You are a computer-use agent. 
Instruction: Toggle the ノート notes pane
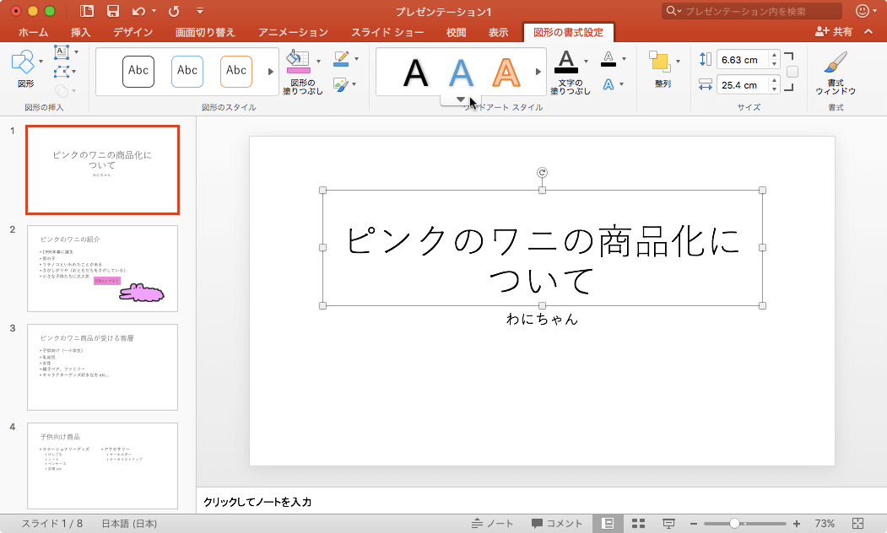pyautogui.click(x=492, y=524)
